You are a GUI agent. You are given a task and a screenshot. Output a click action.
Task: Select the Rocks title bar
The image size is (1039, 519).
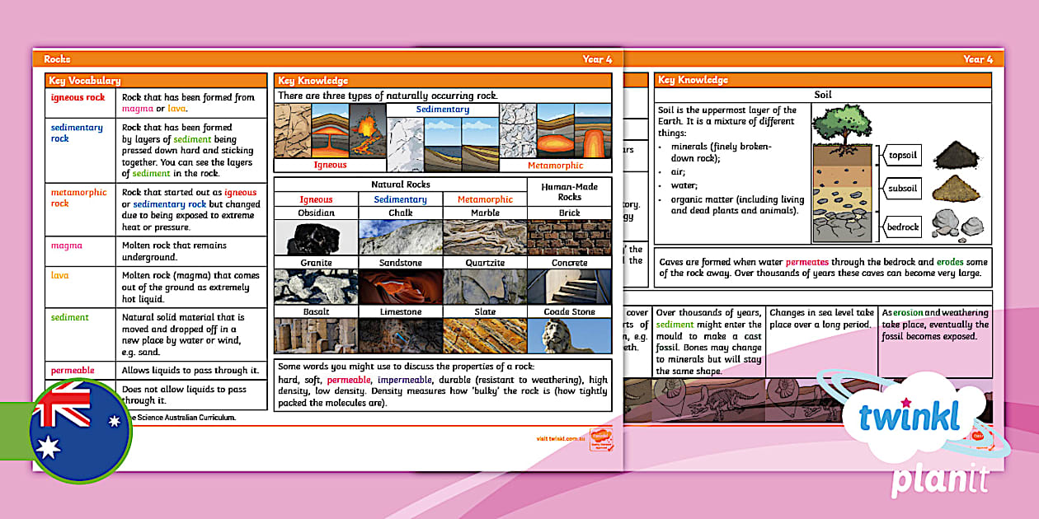(x=58, y=59)
